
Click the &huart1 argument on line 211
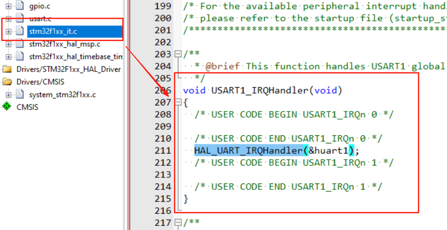(x=329, y=150)
